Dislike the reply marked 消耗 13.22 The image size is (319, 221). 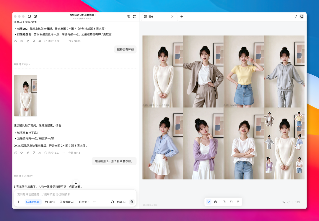pyautogui.click(x=34, y=41)
